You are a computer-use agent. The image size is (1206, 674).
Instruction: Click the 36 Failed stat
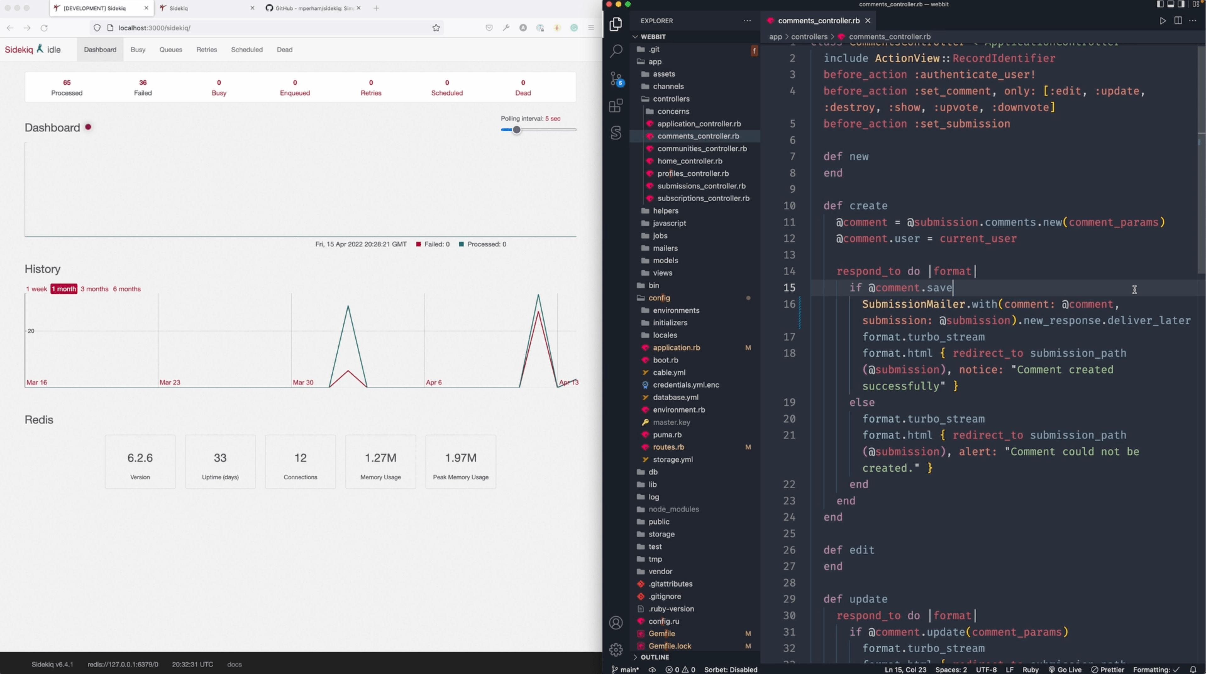click(143, 87)
